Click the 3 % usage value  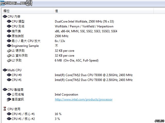(57, 119)
